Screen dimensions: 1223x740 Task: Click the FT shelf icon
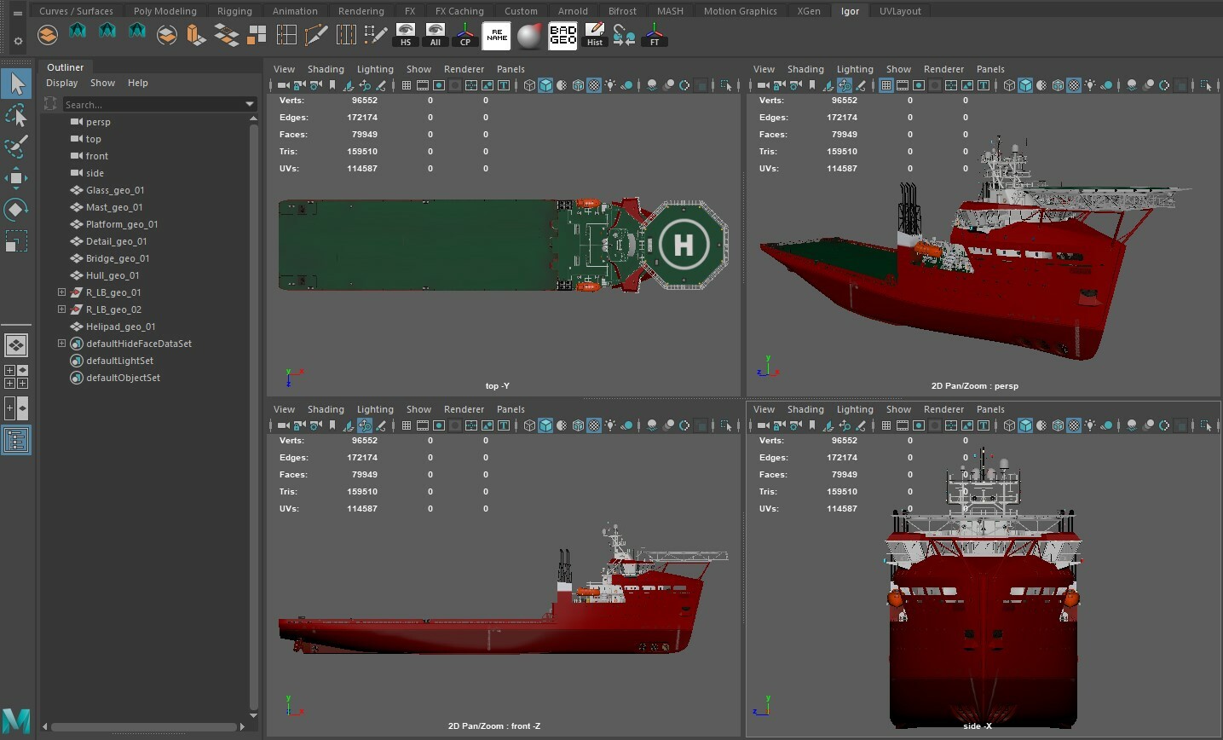click(654, 35)
